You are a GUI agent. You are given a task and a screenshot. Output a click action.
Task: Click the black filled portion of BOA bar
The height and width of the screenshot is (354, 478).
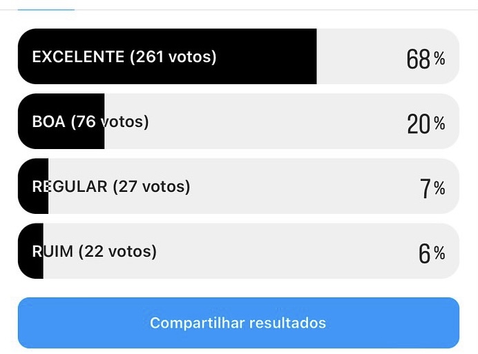pyautogui.click(x=61, y=121)
